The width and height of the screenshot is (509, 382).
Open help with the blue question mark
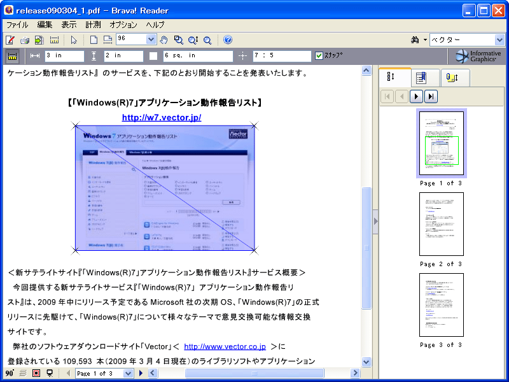pos(228,39)
